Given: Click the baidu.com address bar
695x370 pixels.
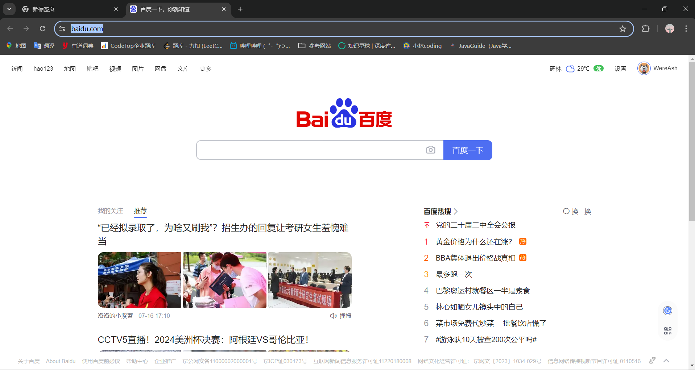Looking at the screenshot, I should (x=344, y=29).
